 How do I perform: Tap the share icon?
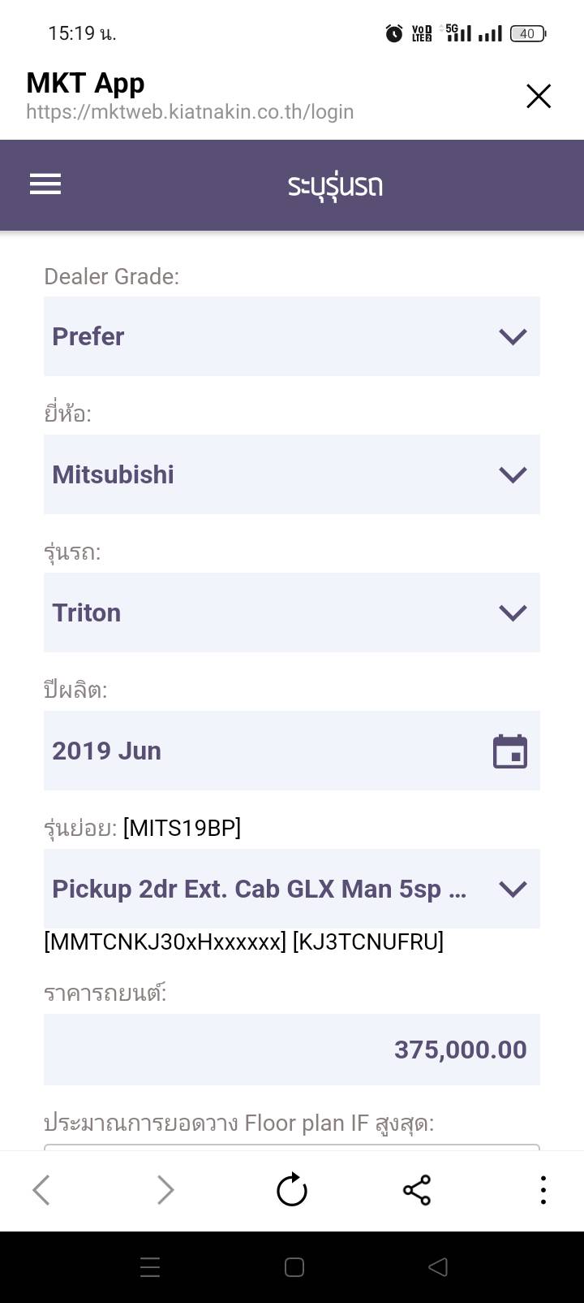(417, 1190)
